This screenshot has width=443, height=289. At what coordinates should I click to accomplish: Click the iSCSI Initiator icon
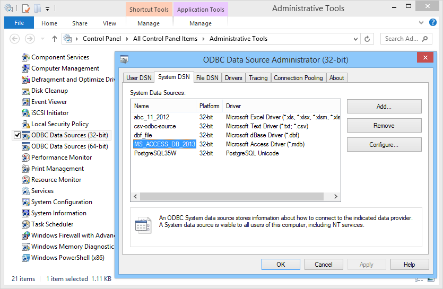[25, 113]
